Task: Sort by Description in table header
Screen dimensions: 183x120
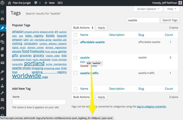Action: pyautogui.click(x=117, y=35)
